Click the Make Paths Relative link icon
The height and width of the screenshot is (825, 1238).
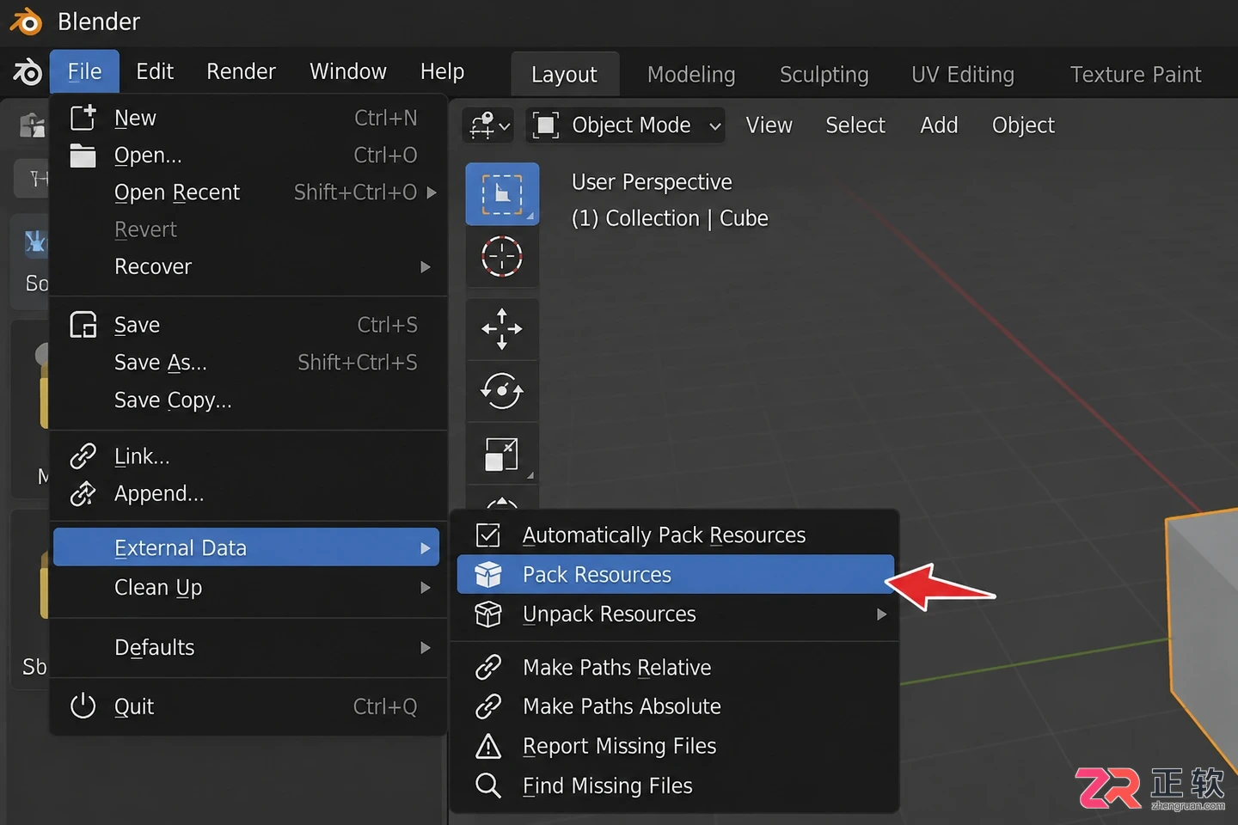pyautogui.click(x=488, y=668)
